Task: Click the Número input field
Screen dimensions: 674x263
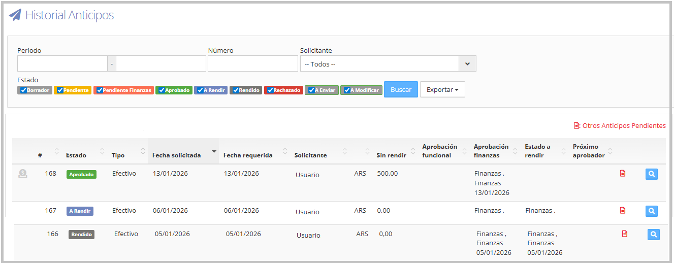Action: tap(252, 63)
